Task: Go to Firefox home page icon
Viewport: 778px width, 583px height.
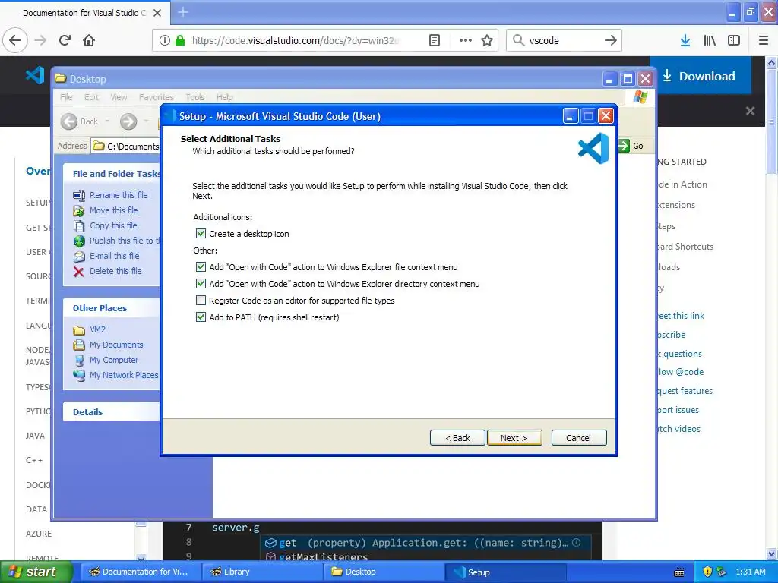Action: tap(89, 40)
